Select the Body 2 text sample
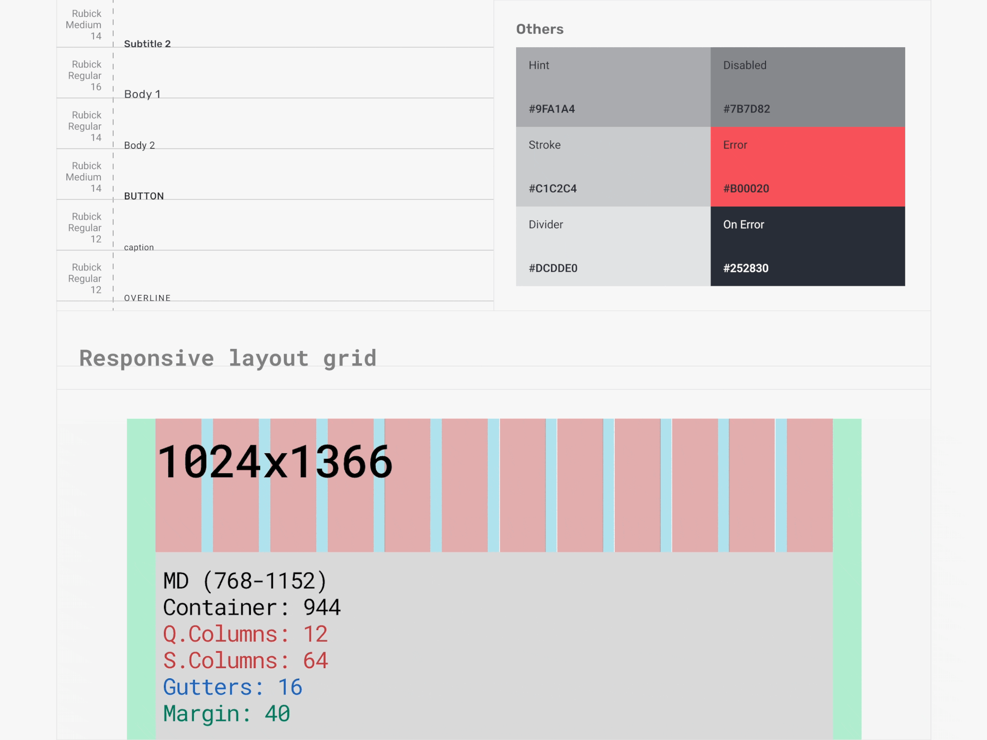987x740 pixels. 139,145
